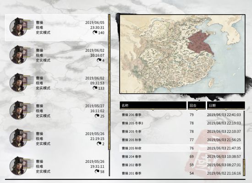Viewport: 252px width, 183px height.
Task: Click turn value 59 in the save table
Action: pos(192,165)
